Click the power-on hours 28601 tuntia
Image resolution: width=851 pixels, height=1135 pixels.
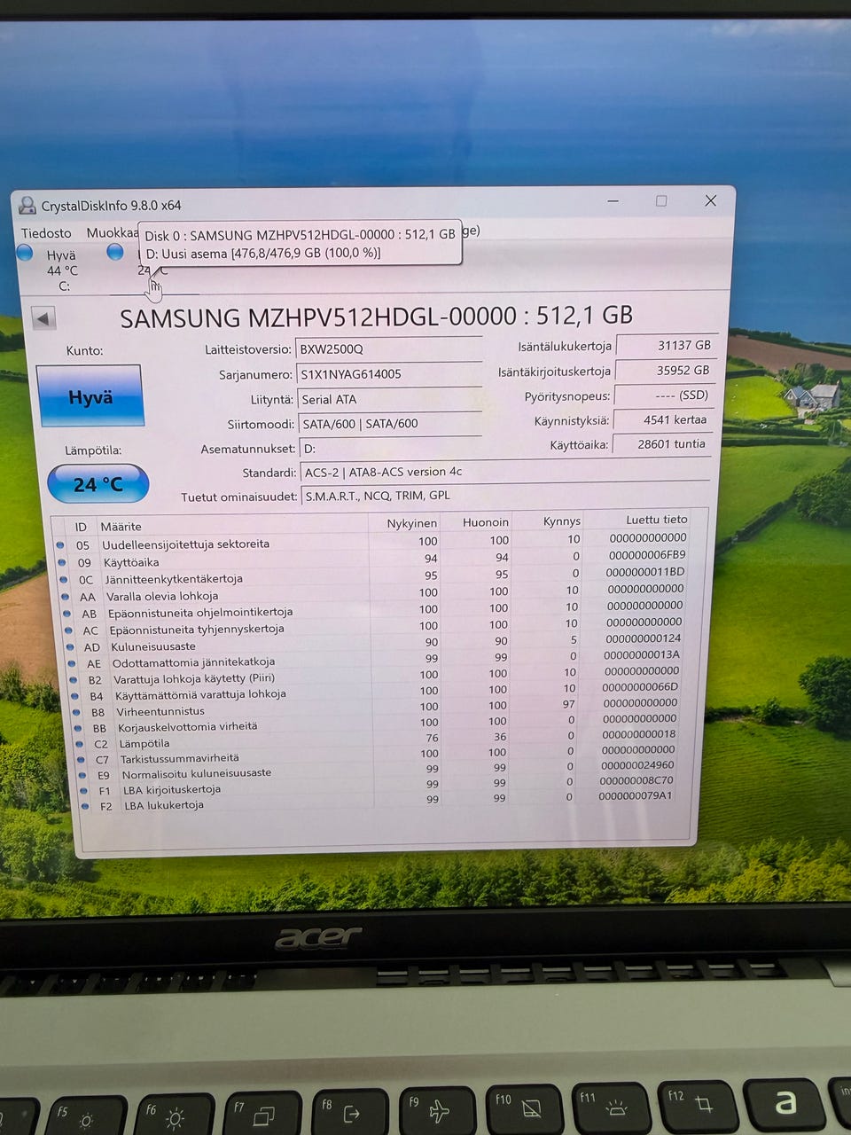[664, 444]
